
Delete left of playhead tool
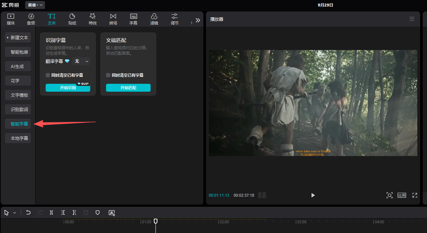pos(63,213)
